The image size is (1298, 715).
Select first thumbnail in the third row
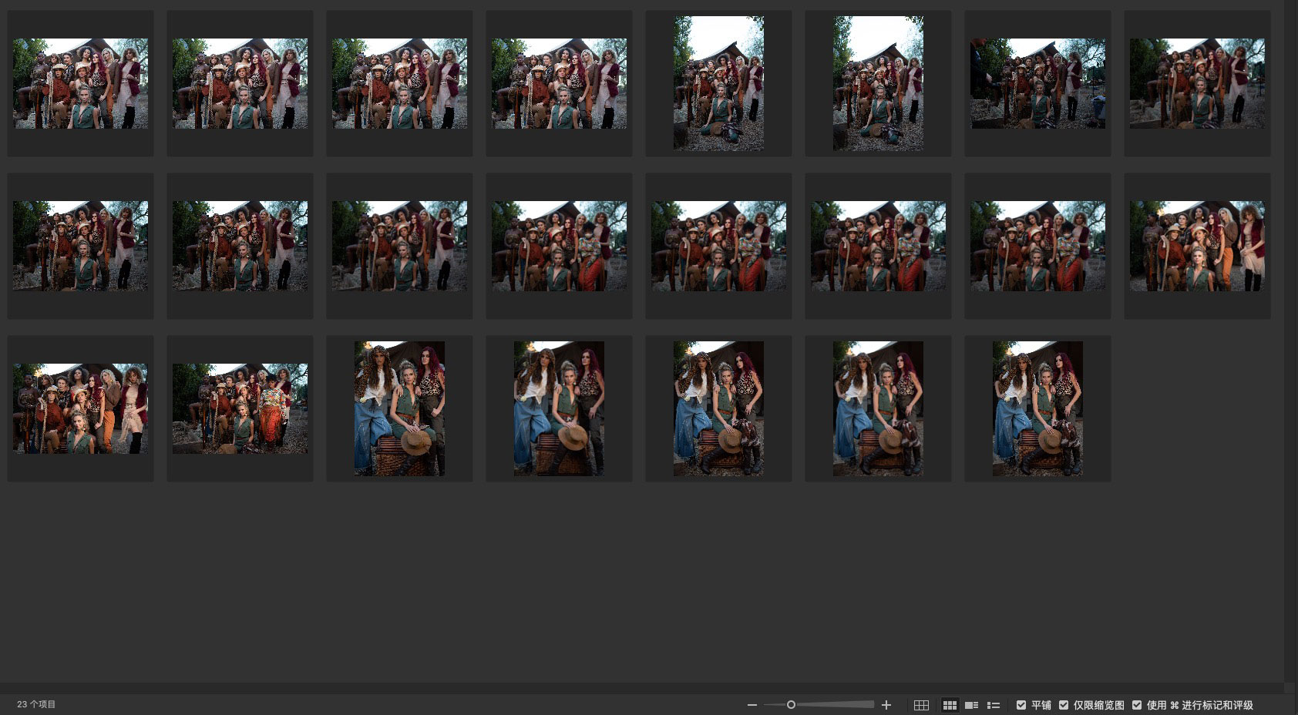pyautogui.click(x=80, y=408)
